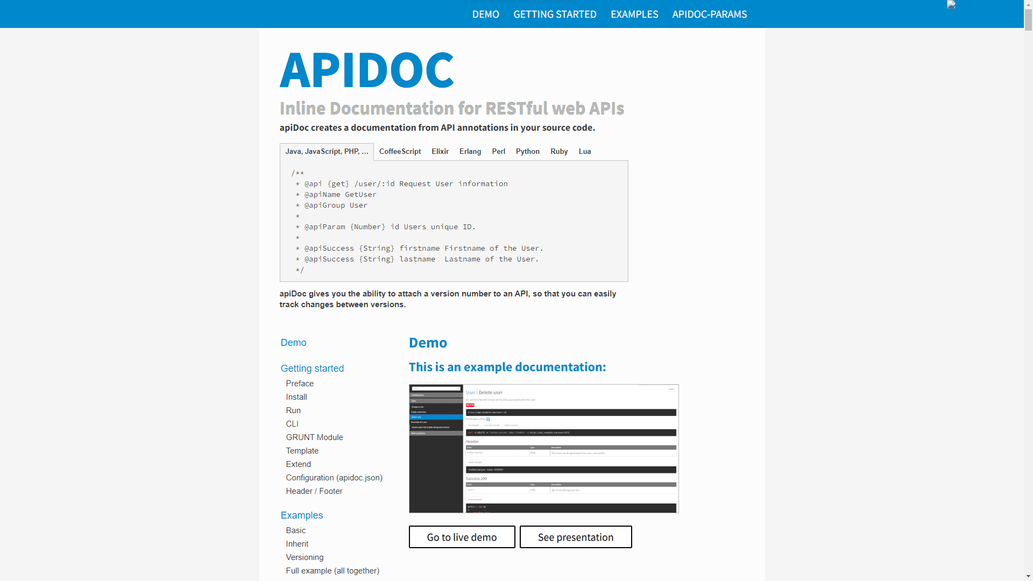Image resolution: width=1033 pixels, height=581 pixels.
Task: Click the scrollbar down arrow
Action: tap(1028, 576)
